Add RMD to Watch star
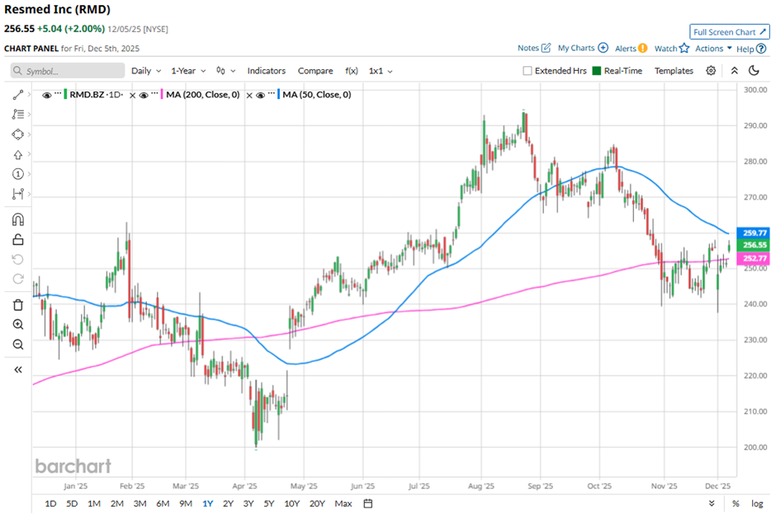The height and width of the screenshot is (514, 776). (684, 48)
